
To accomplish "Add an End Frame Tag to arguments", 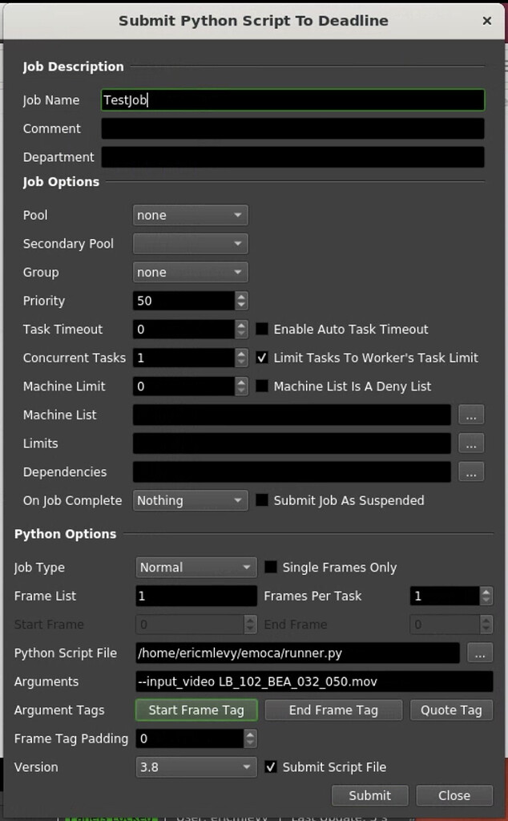I will coord(333,710).
